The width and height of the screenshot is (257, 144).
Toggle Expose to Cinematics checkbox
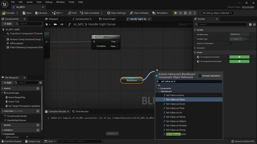point(231,44)
